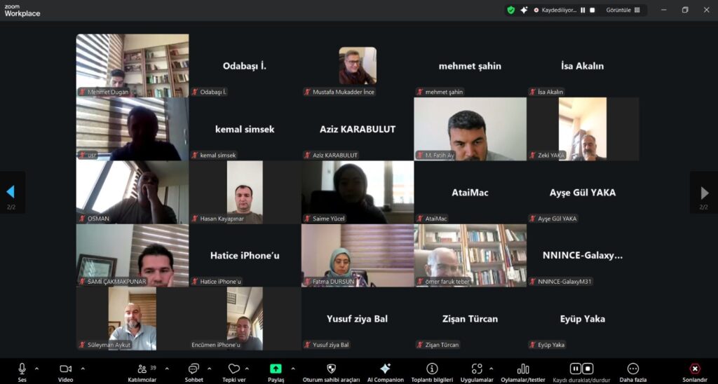Expand video options arrow next to Video
This screenshot has height=384, width=718.
(x=83, y=369)
